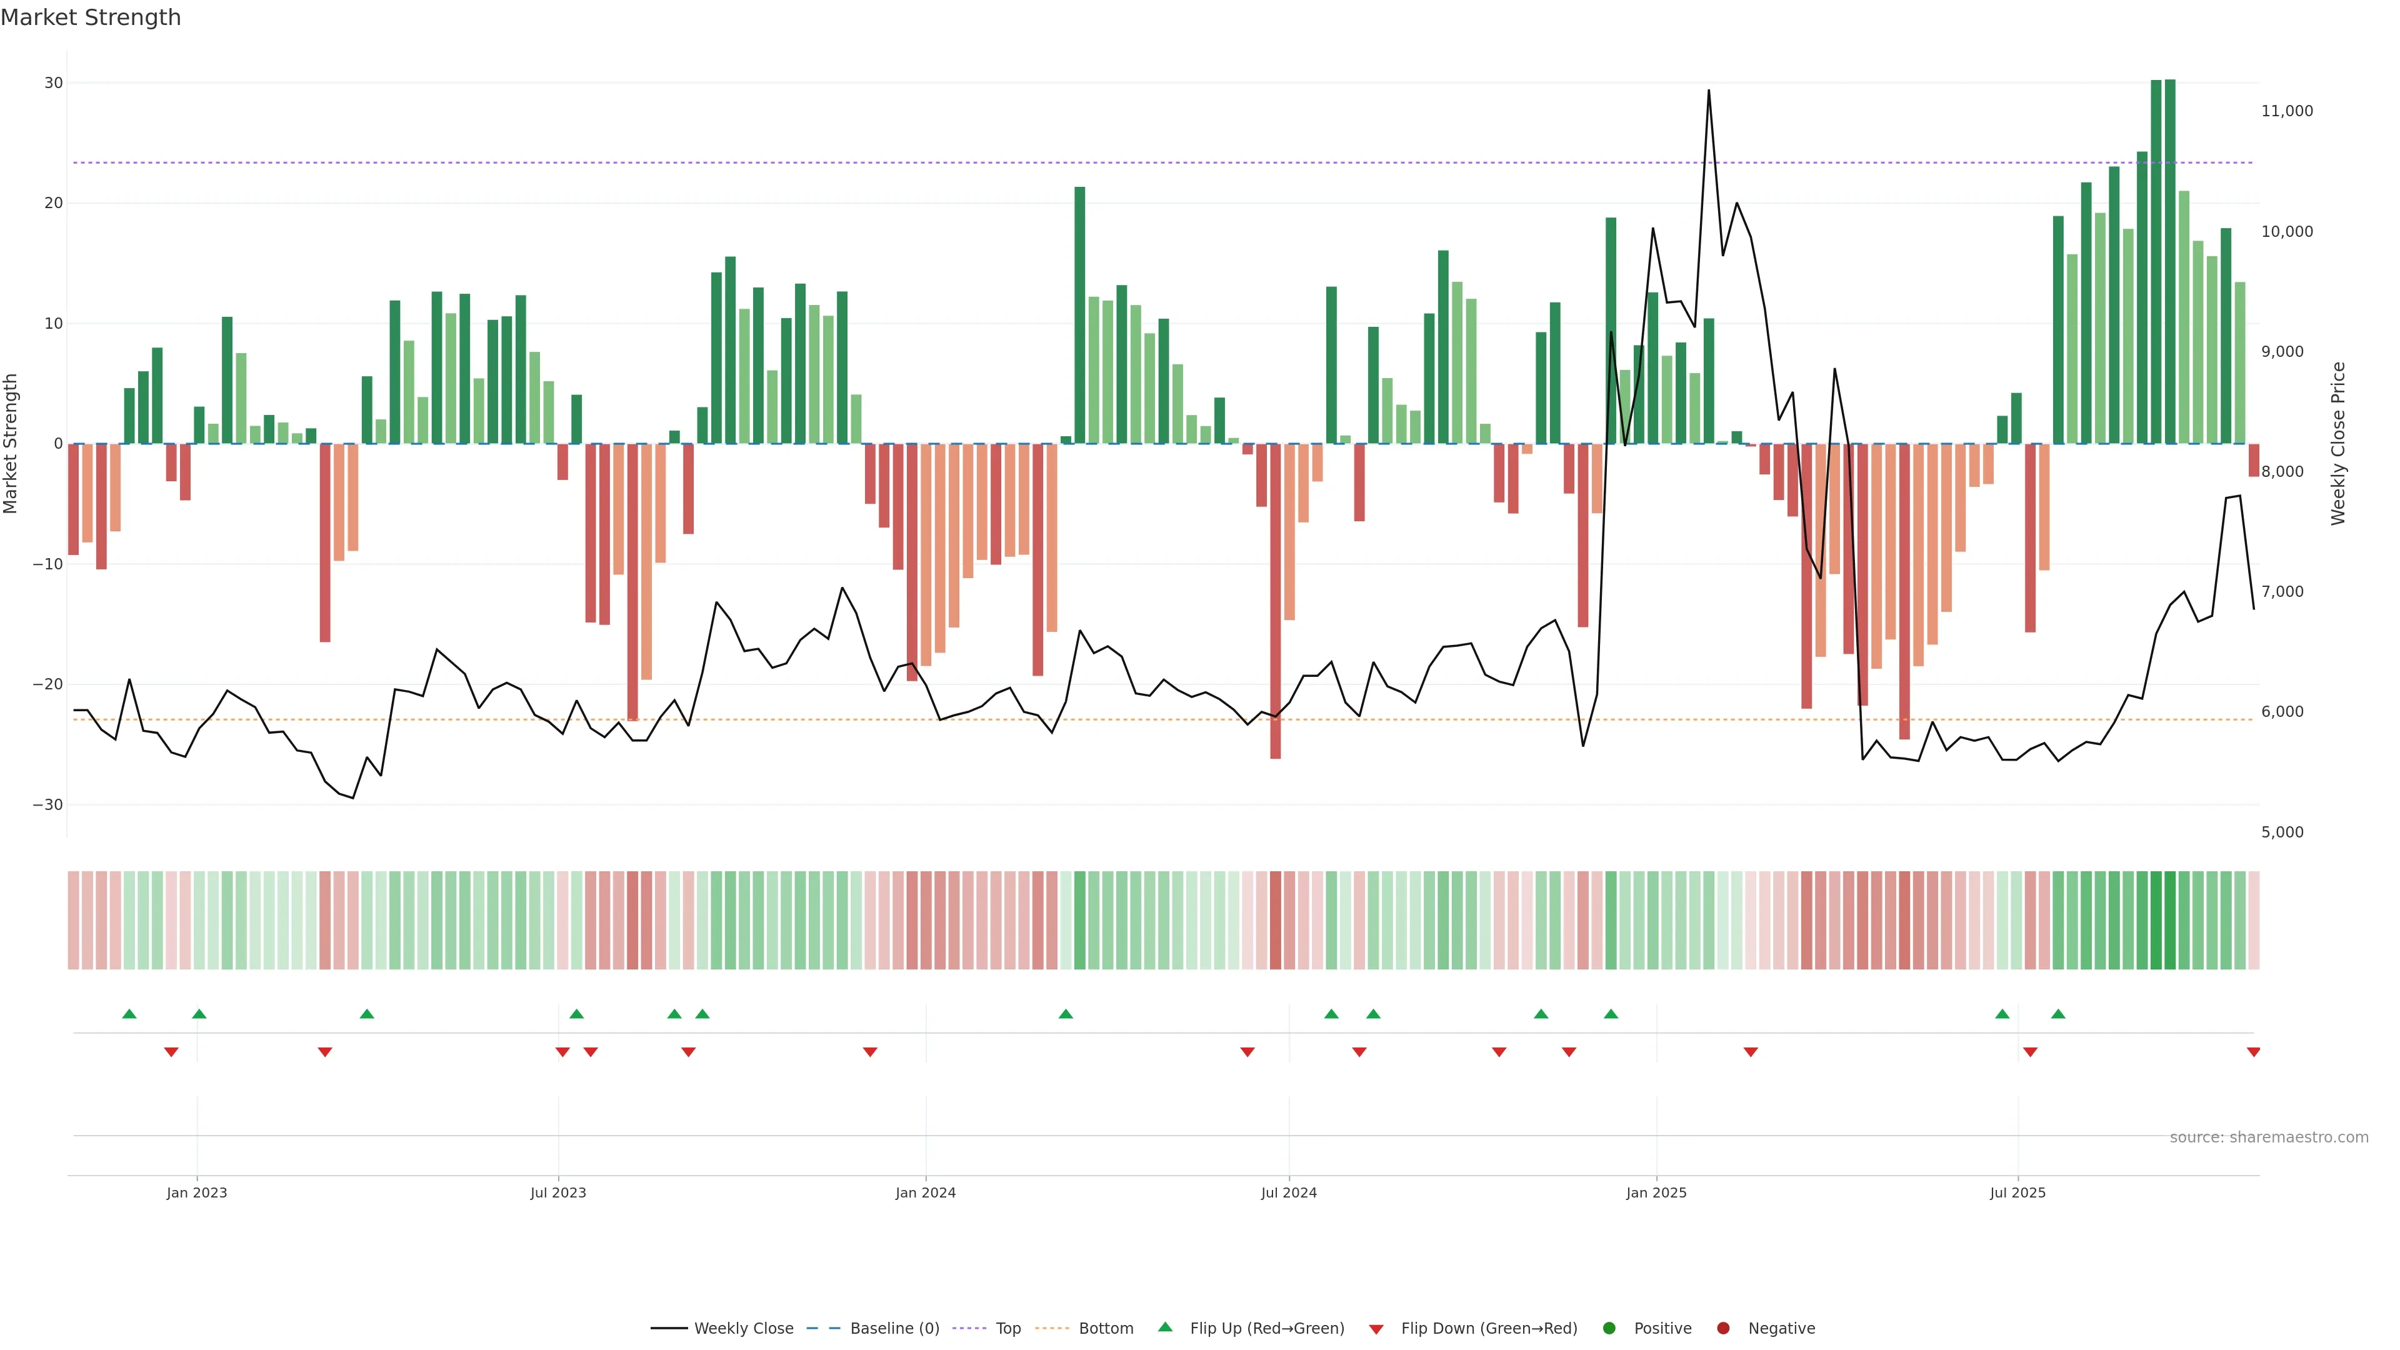Click the green Positive legend dot
Viewport: 2400px width, 1350px height.
pos(1609,1327)
